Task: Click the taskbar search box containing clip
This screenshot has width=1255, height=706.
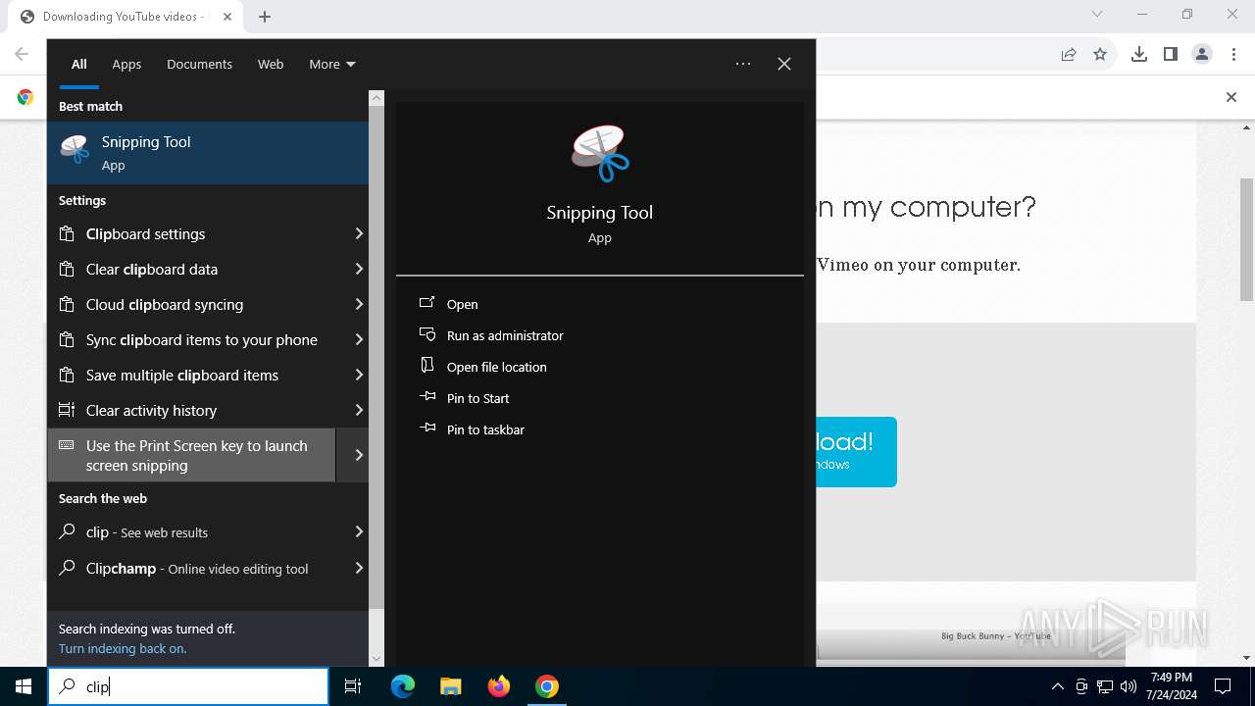Action: point(188,686)
